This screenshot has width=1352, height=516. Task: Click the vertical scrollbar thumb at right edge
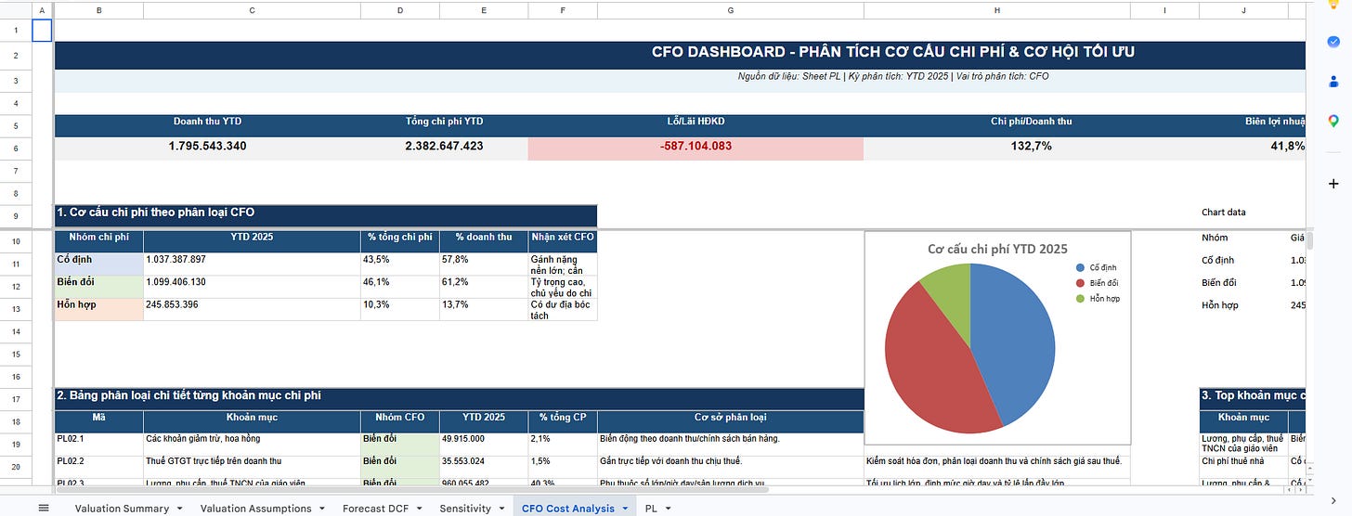click(1310, 241)
